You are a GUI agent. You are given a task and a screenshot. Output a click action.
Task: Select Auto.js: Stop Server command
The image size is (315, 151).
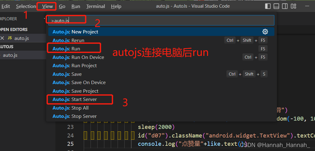[x=161, y=116]
